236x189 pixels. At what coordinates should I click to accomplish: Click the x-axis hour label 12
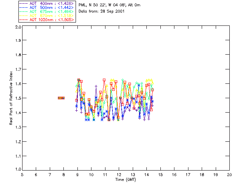119,175
